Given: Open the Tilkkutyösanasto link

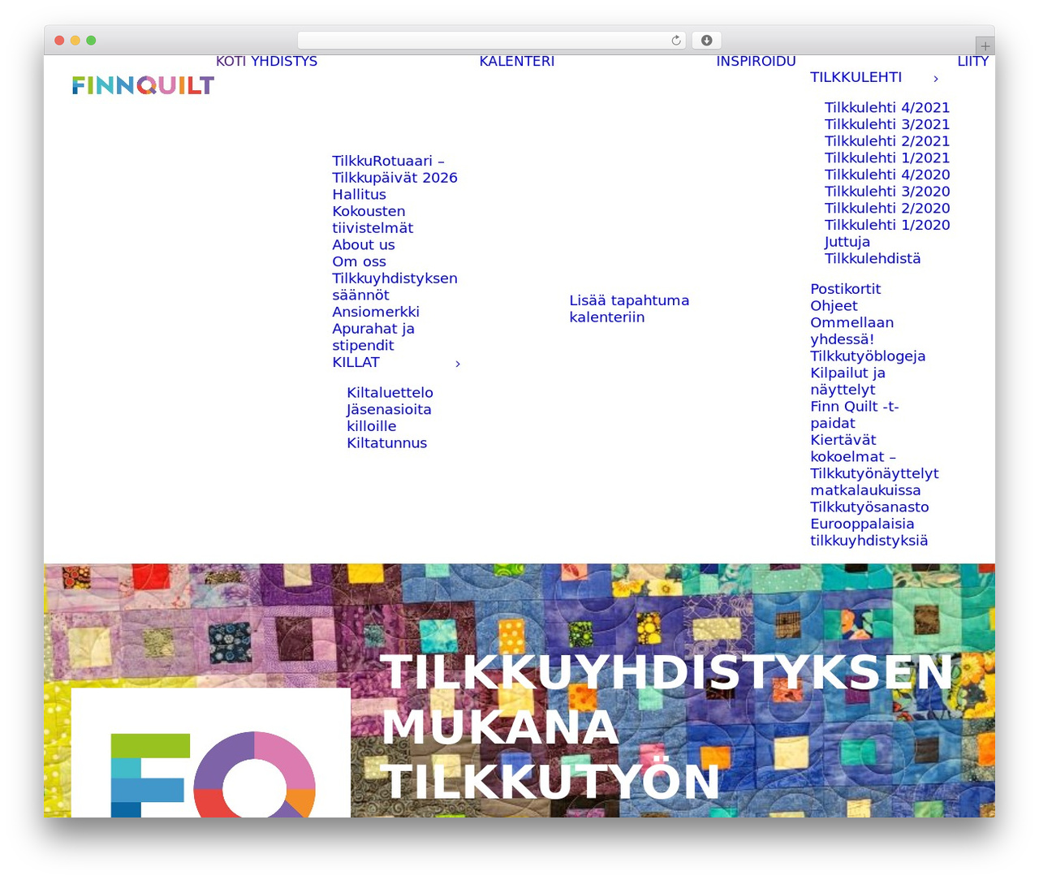Looking at the screenshot, I should coord(869,507).
